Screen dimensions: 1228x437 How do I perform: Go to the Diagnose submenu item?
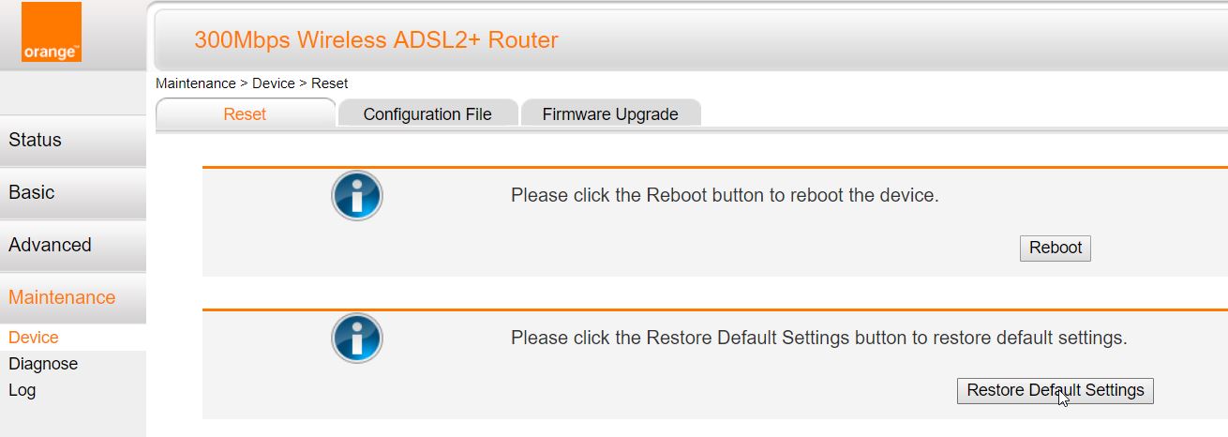[43, 364]
